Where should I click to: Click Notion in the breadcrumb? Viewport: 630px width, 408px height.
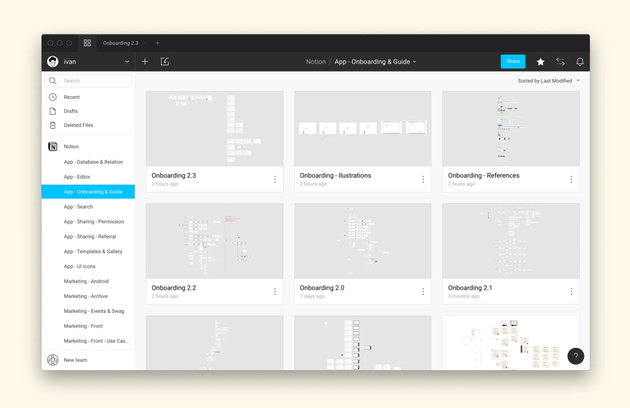click(316, 62)
